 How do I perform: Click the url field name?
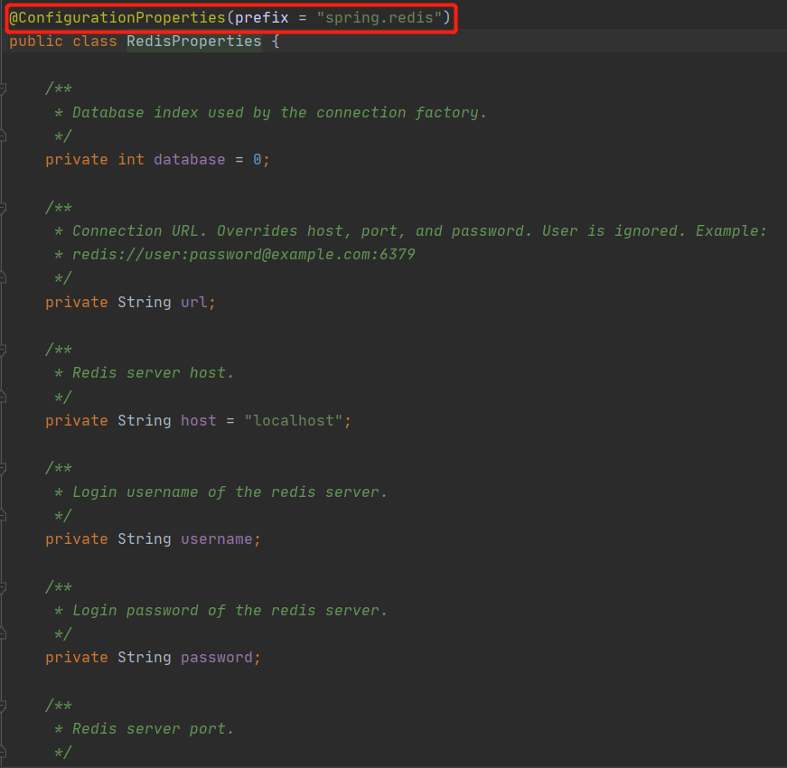[193, 302]
